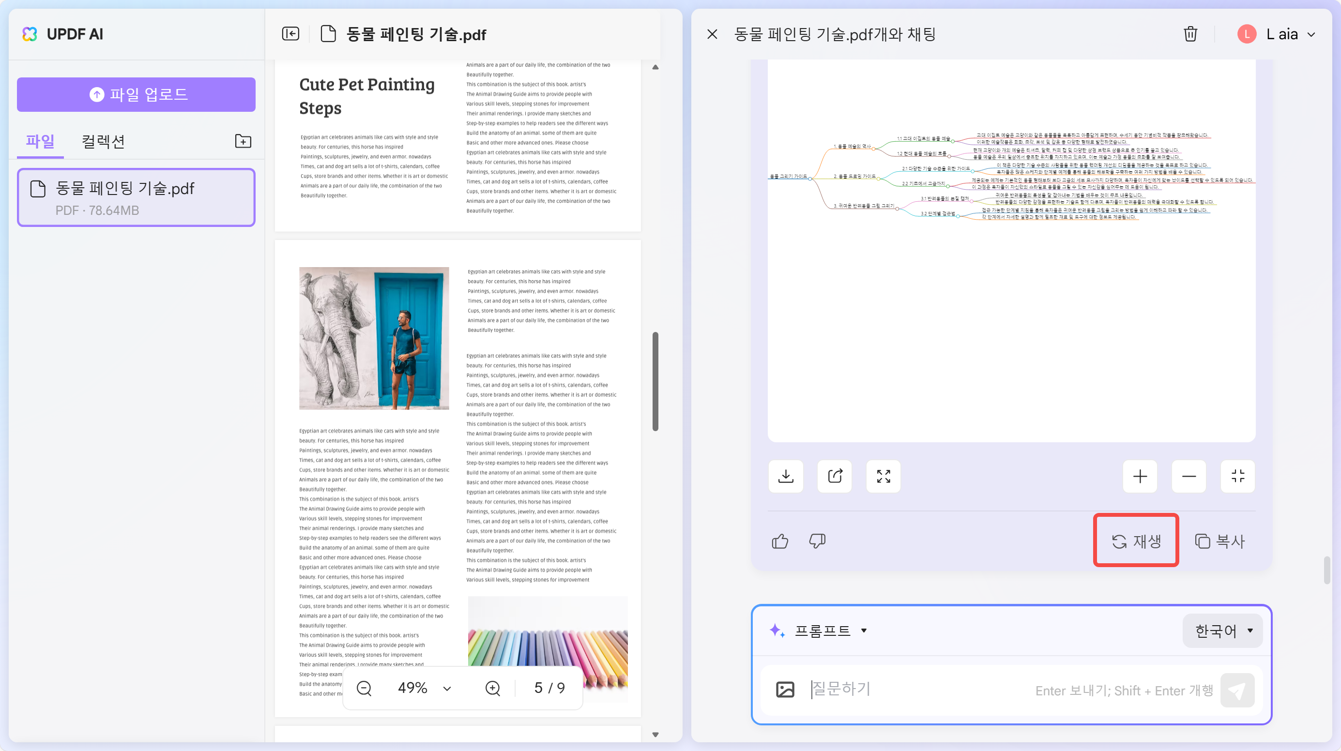Click the 동물 페인팅 기술.pdf title text

(x=416, y=34)
